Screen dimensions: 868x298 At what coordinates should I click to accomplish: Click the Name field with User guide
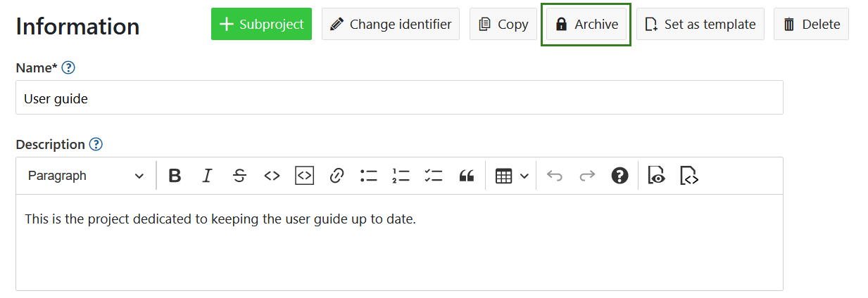[x=399, y=98]
